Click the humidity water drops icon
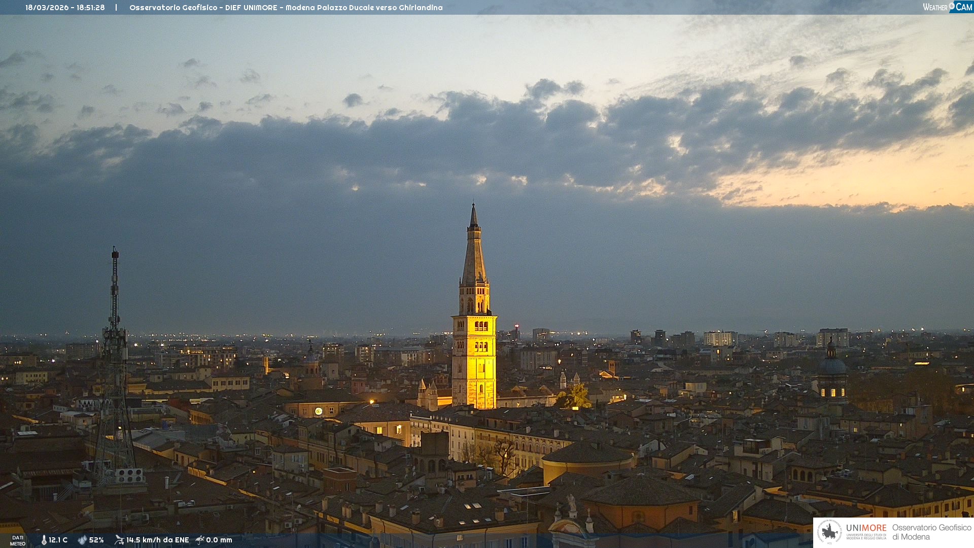The height and width of the screenshot is (548, 974). pos(82,540)
